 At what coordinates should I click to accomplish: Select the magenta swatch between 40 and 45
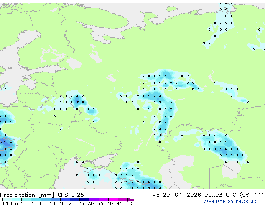113,200
